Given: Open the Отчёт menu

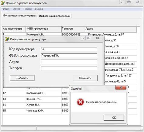Looking at the screenshot, I should [x=16, y=9].
